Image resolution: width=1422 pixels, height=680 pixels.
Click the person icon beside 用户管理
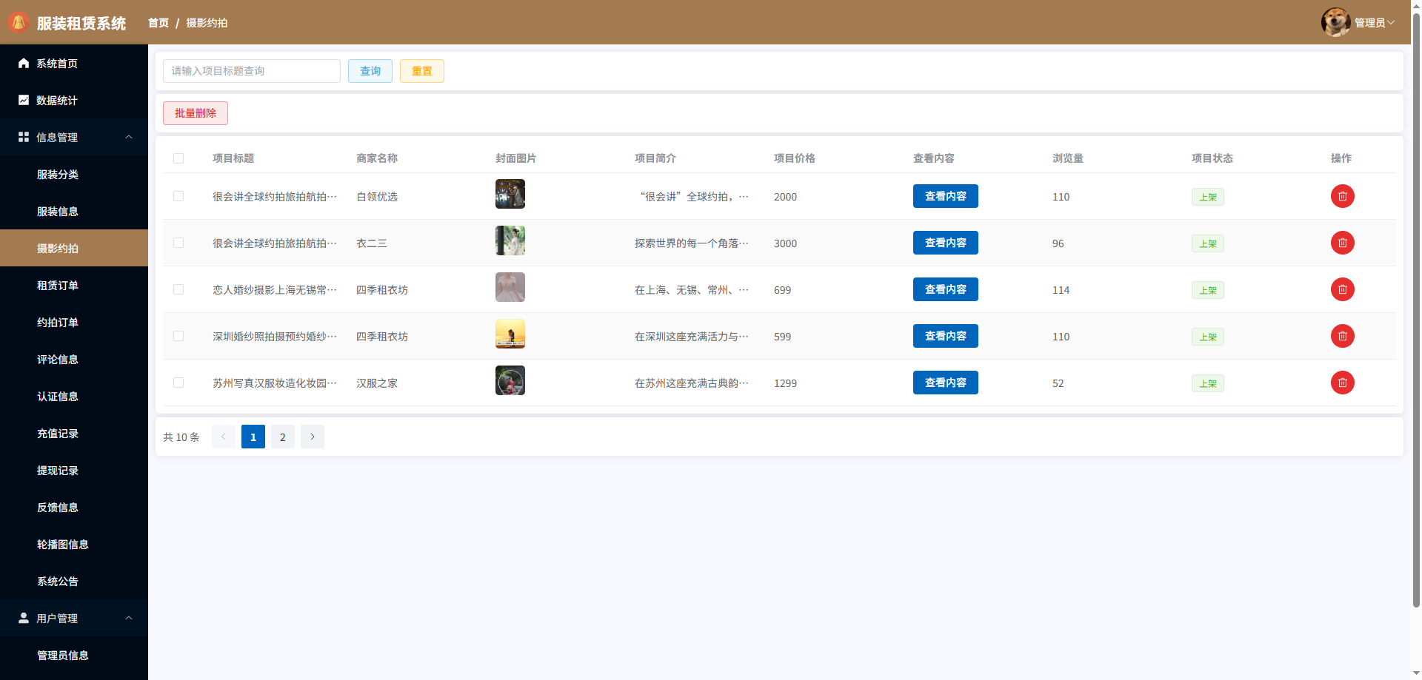[24, 618]
